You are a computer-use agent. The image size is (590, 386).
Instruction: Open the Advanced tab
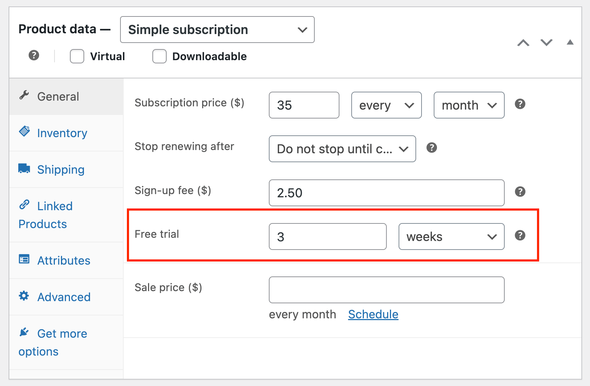(x=66, y=297)
